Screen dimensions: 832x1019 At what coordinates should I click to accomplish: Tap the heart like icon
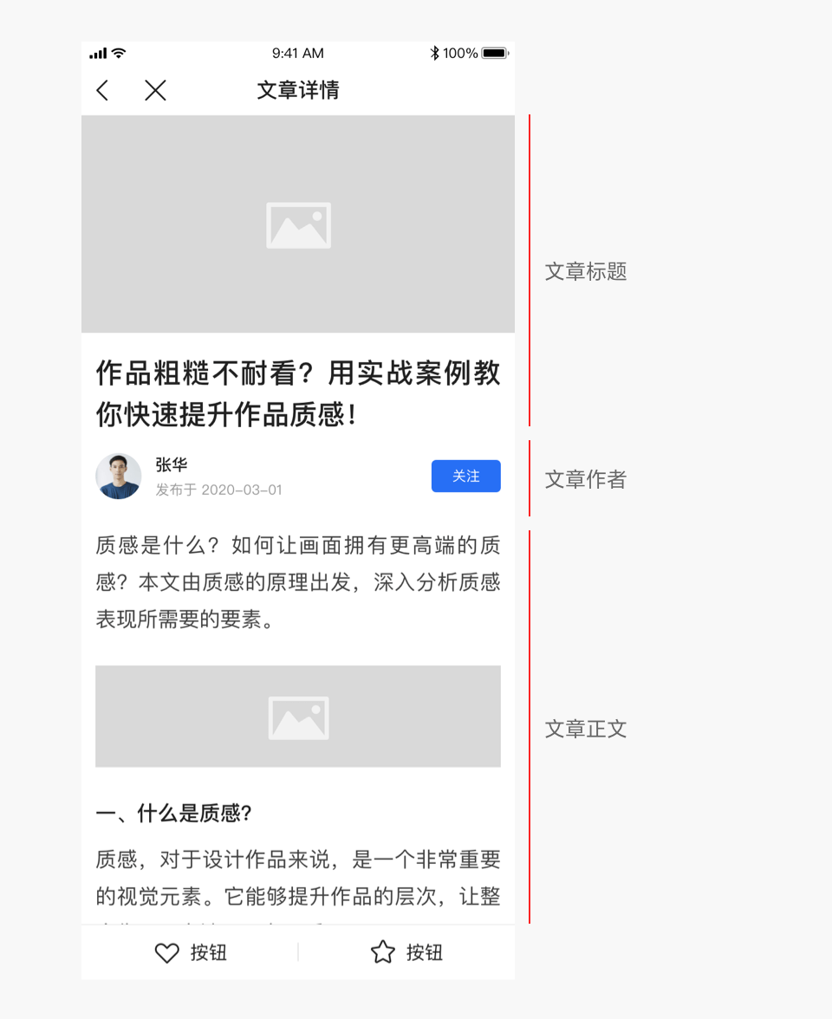point(166,953)
